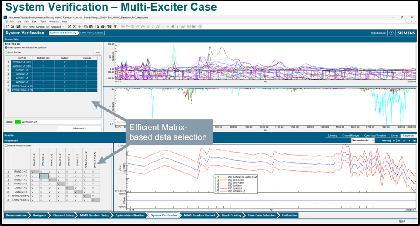
Task: Click the Save disk toolbar icon
Action: (x=17, y=26)
